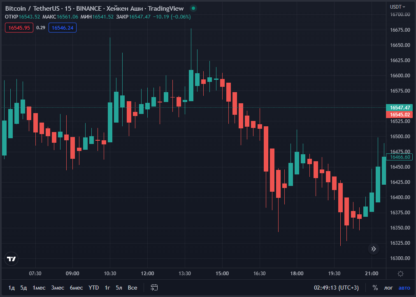This screenshot has height=297, width=416.
Task: Click the МАКС value 16561.06
Action: click(x=67, y=17)
